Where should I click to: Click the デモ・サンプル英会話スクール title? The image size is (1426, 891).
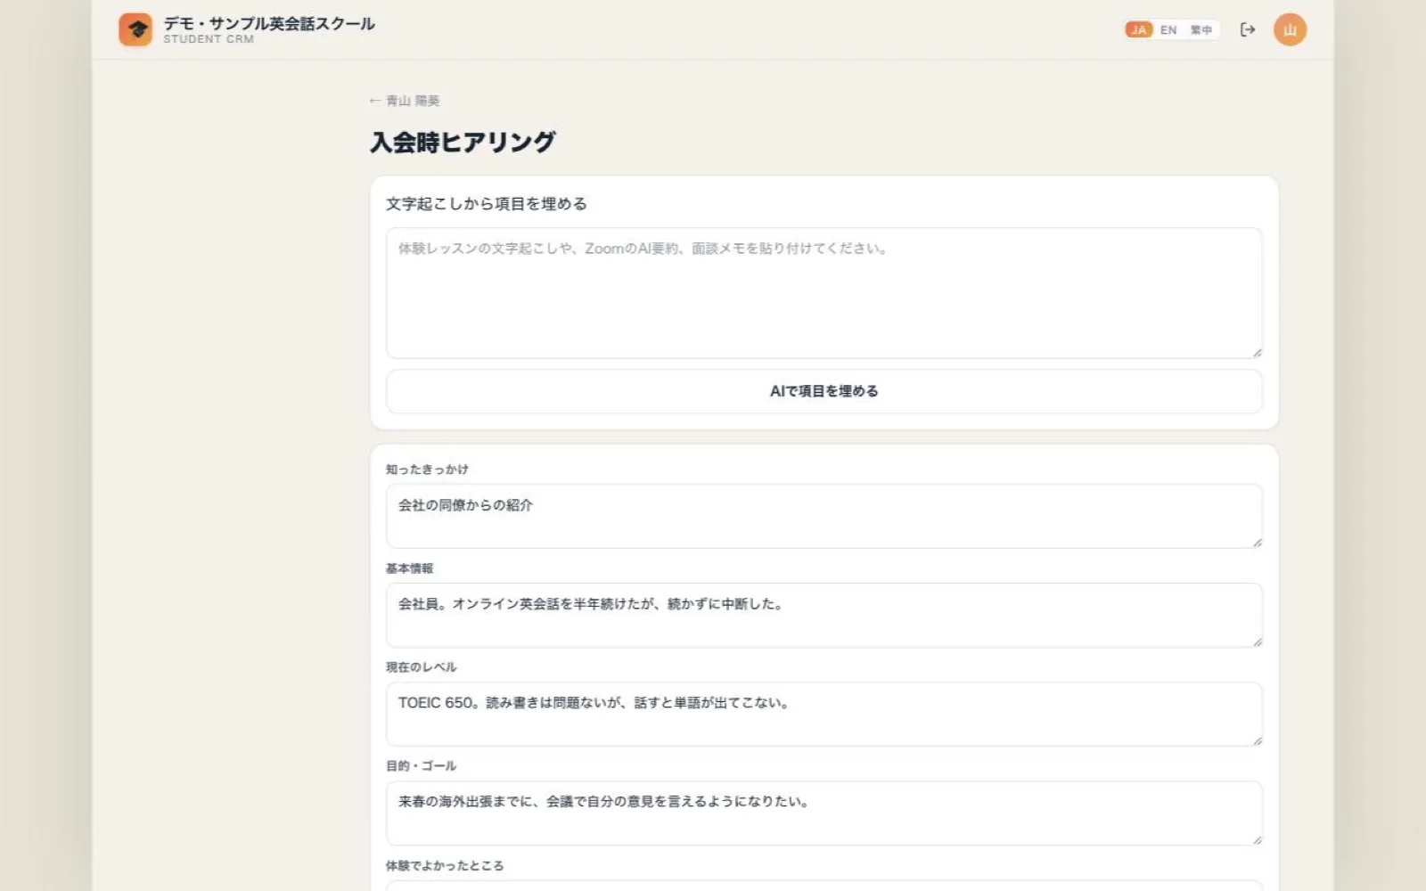269,23
